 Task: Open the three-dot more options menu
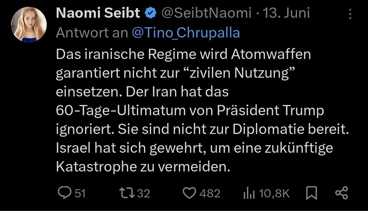tap(350, 14)
